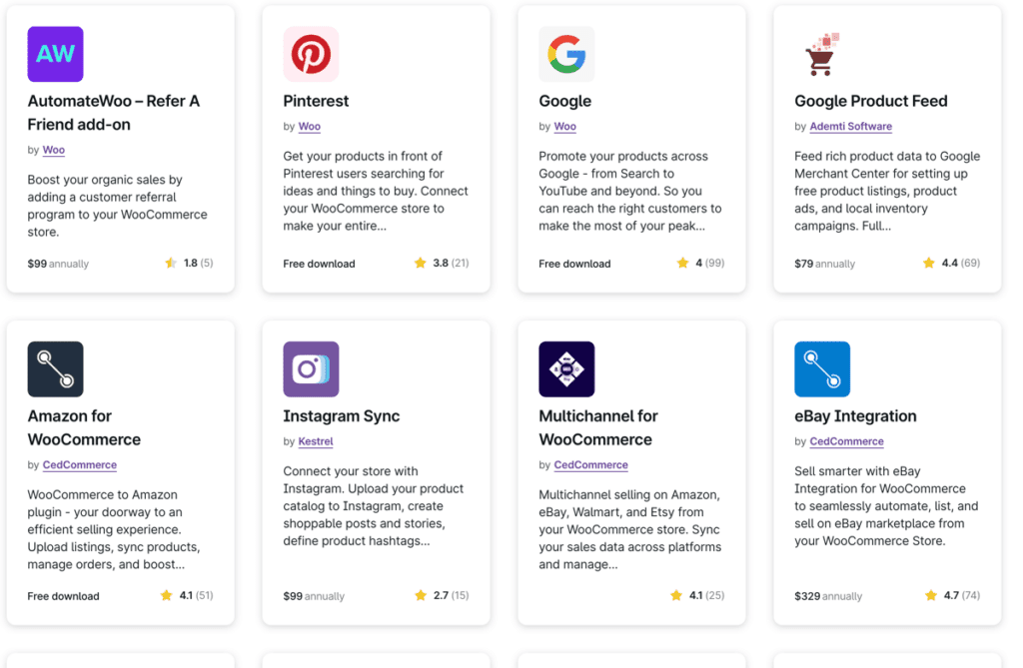Select the Amazon for WooCommerce chain-link icon

coord(55,367)
